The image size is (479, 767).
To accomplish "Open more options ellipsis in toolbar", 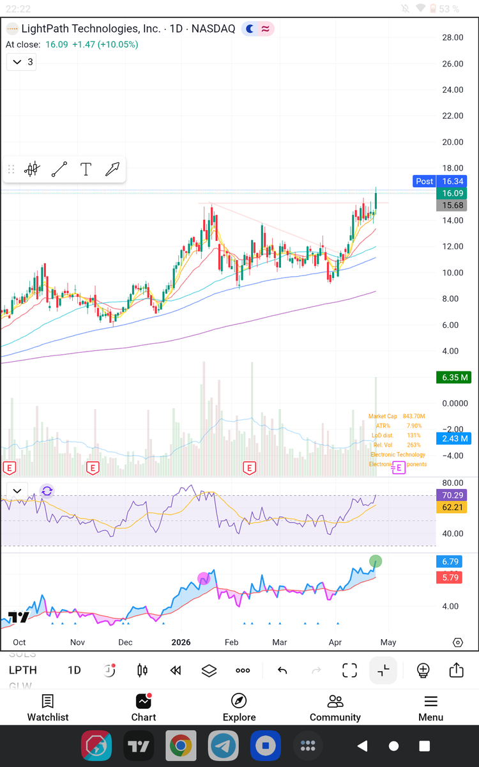I will [243, 670].
